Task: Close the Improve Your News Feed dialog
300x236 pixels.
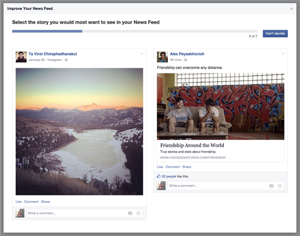Action: pyautogui.click(x=291, y=8)
